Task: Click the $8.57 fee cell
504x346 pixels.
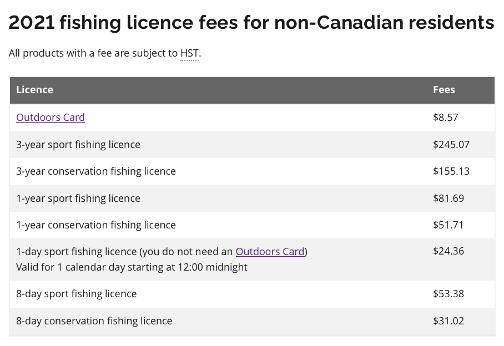Action: pyautogui.click(x=446, y=118)
